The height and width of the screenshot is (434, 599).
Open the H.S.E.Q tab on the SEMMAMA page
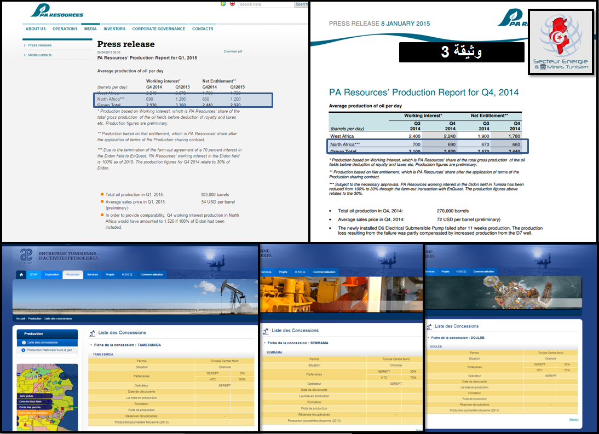(300, 272)
